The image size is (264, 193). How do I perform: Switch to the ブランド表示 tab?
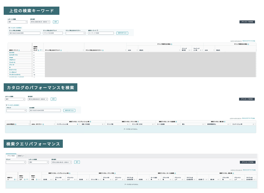pos(11,156)
